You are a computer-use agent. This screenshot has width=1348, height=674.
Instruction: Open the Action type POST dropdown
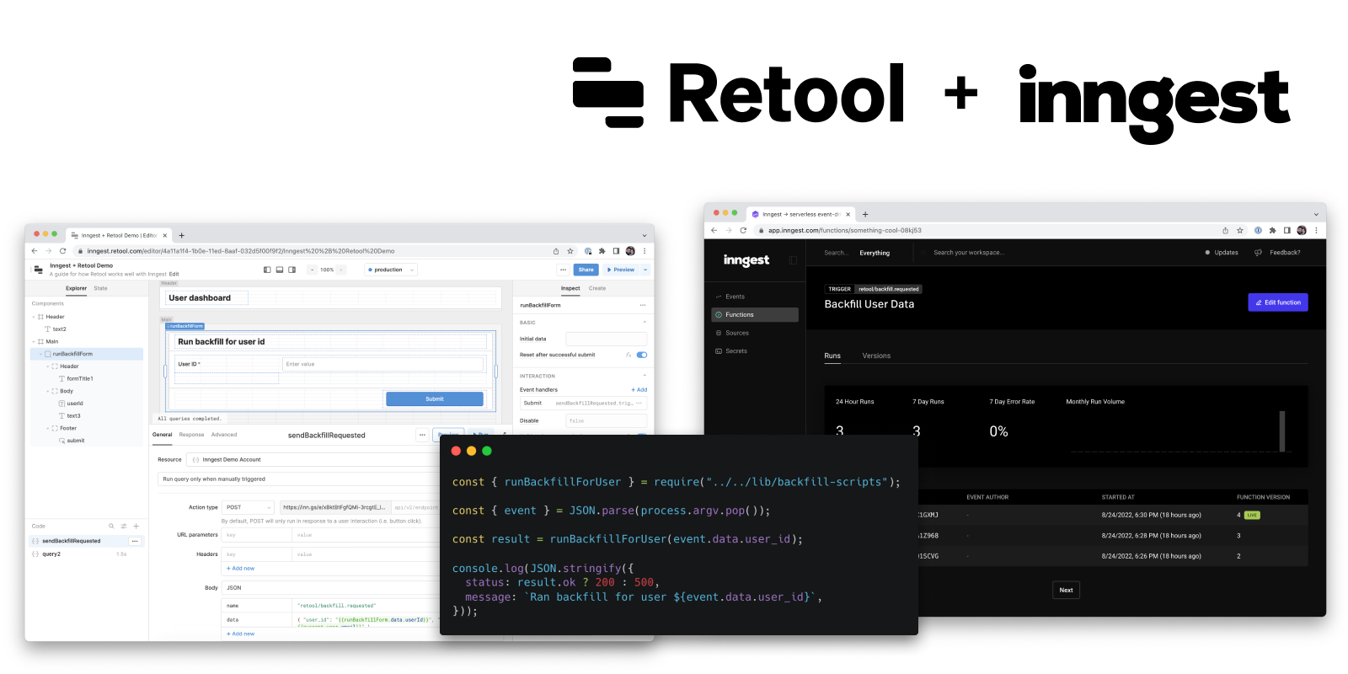coord(248,507)
